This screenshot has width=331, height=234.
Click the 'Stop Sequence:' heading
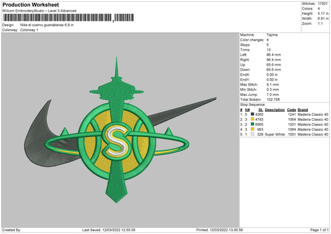[253, 104]
